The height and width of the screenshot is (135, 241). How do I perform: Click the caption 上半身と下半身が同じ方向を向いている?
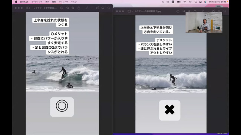coord(156,30)
